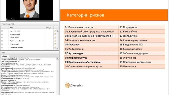Click row 10 Ответственность руководства
169x95 pixels.
[91, 66]
